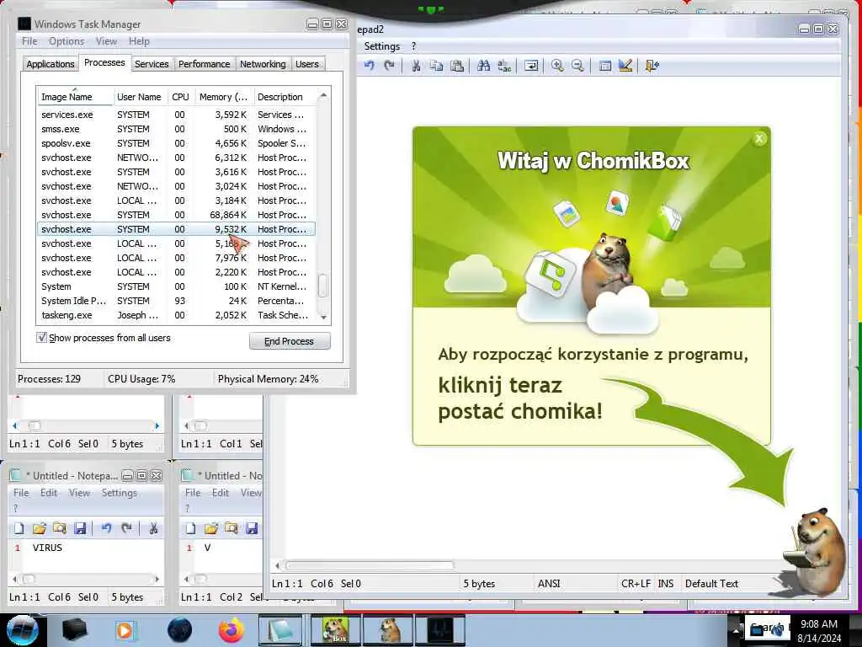862x647 pixels.
Task: Click the Copy icon in the large Notepad2 toolbar
Action: click(x=437, y=66)
